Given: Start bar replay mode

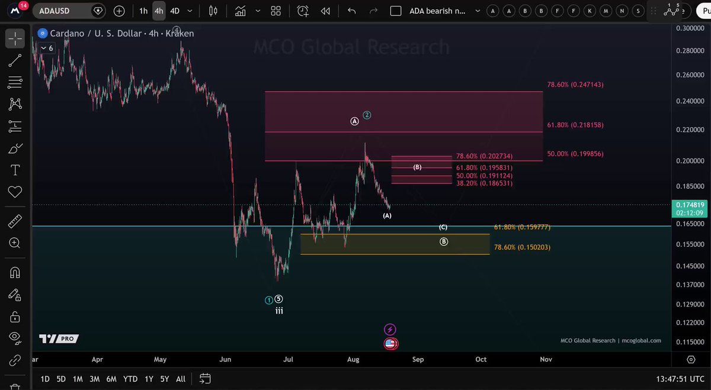Looking at the screenshot, I should [325, 11].
